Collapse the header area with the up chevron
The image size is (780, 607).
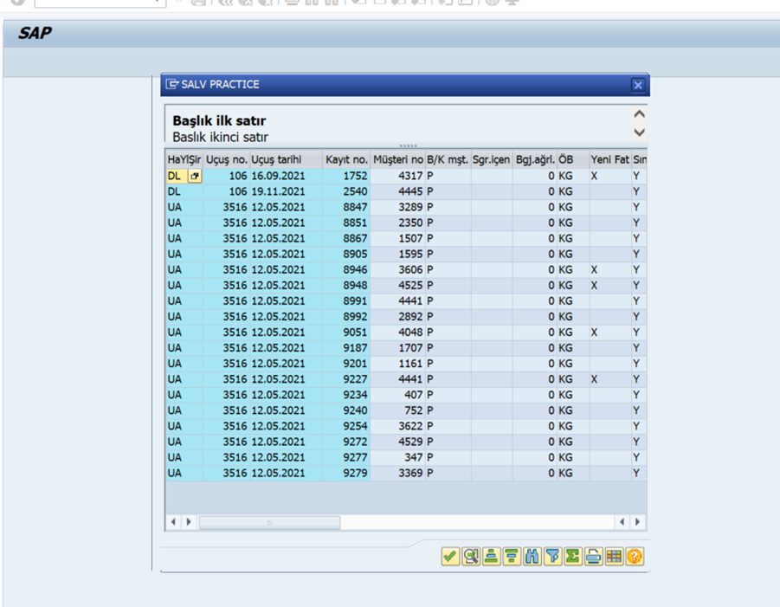pyautogui.click(x=638, y=113)
